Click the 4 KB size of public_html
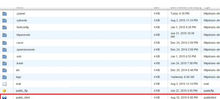This screenshot has width=220, height=99. [157, 97]
